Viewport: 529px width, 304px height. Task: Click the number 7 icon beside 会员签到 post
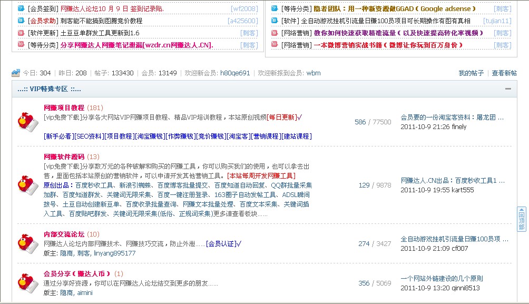tap(21, 8)
